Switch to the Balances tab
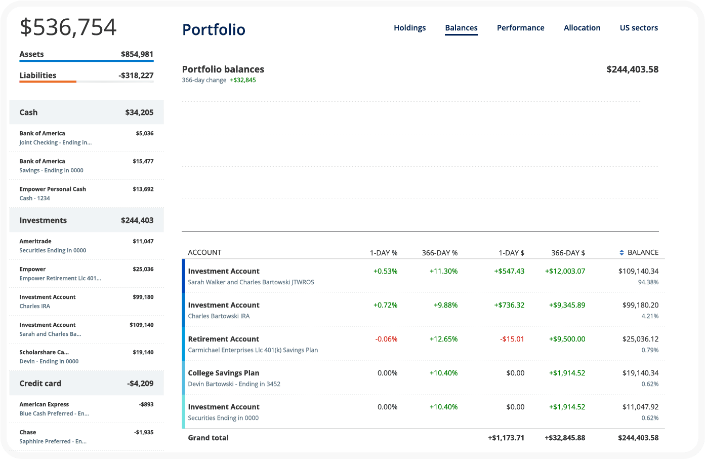Screen dimensions: 705x459 pos(461,28)
